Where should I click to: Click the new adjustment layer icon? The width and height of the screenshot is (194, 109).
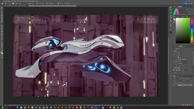pos(185,105)
